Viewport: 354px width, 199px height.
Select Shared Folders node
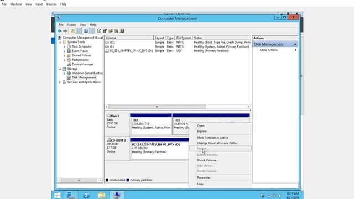[81, 55]
